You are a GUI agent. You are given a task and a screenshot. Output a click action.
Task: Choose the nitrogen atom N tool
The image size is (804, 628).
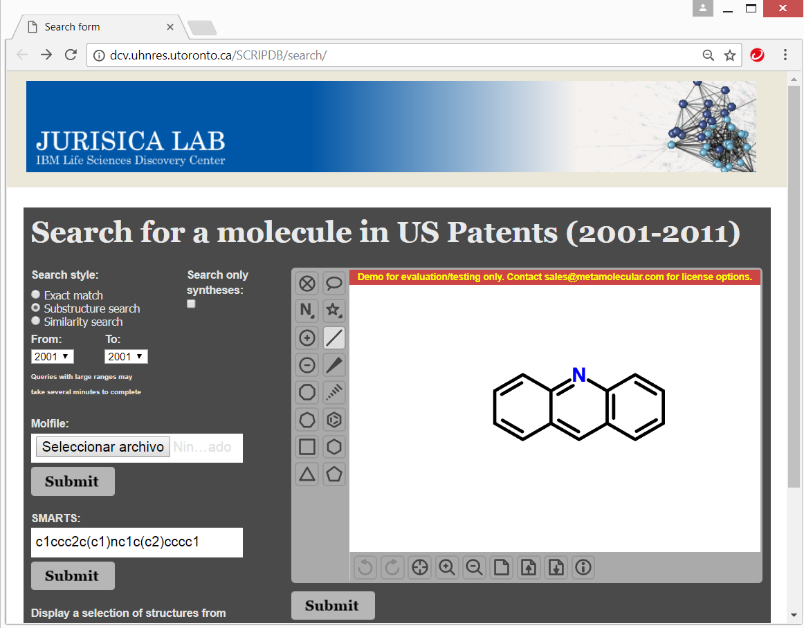click(307, 311)
